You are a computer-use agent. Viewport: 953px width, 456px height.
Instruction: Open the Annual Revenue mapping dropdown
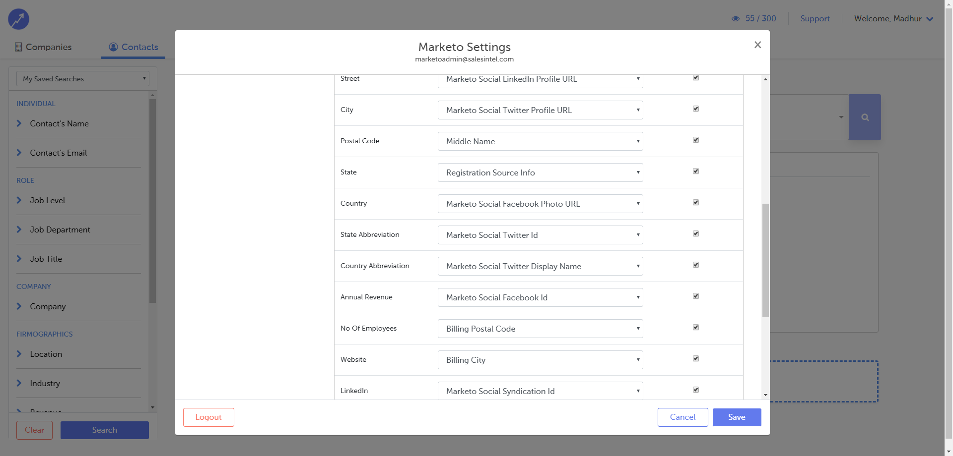point(541,297)
